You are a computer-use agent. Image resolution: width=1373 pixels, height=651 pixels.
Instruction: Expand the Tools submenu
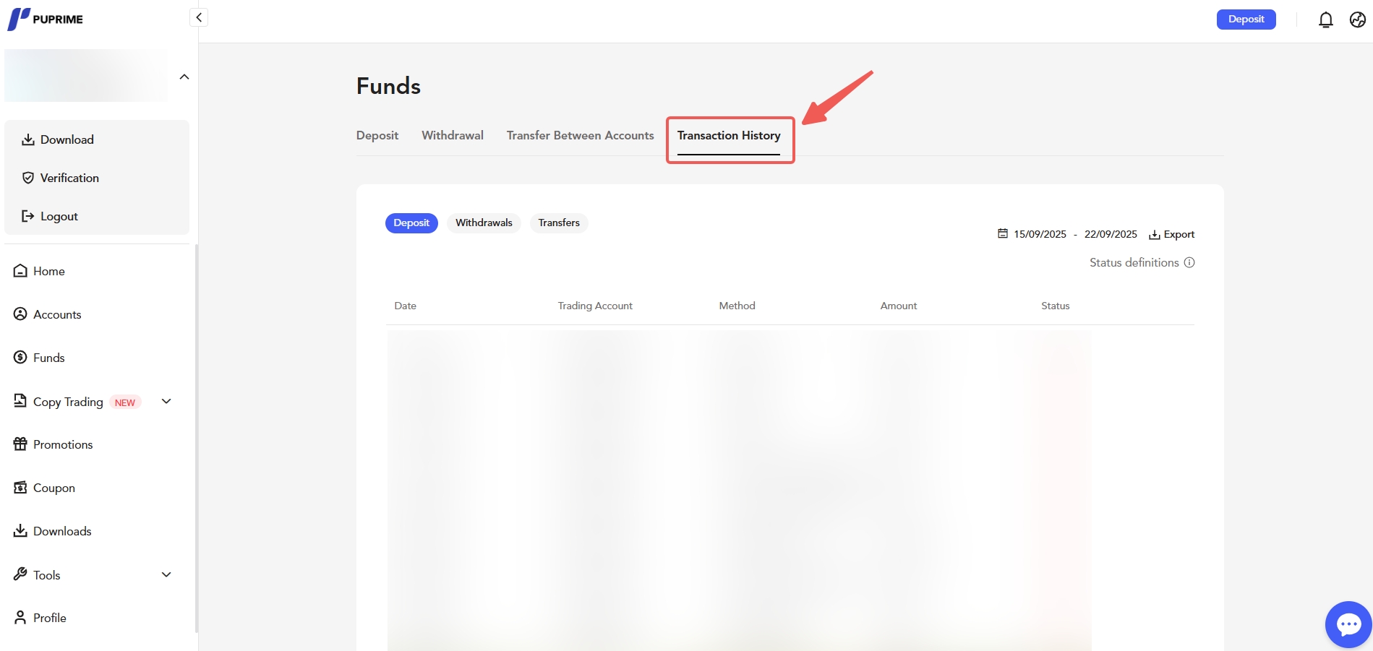point(166,575)
